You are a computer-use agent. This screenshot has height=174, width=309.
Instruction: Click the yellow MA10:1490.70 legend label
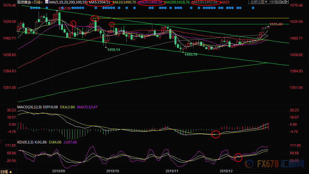point(124,2)
